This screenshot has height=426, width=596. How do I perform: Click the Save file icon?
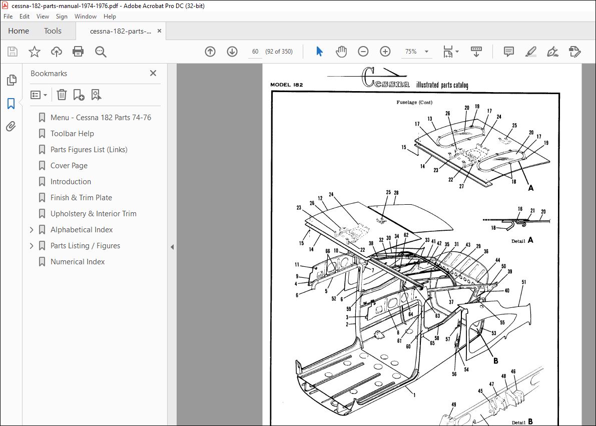coord(13,52)
